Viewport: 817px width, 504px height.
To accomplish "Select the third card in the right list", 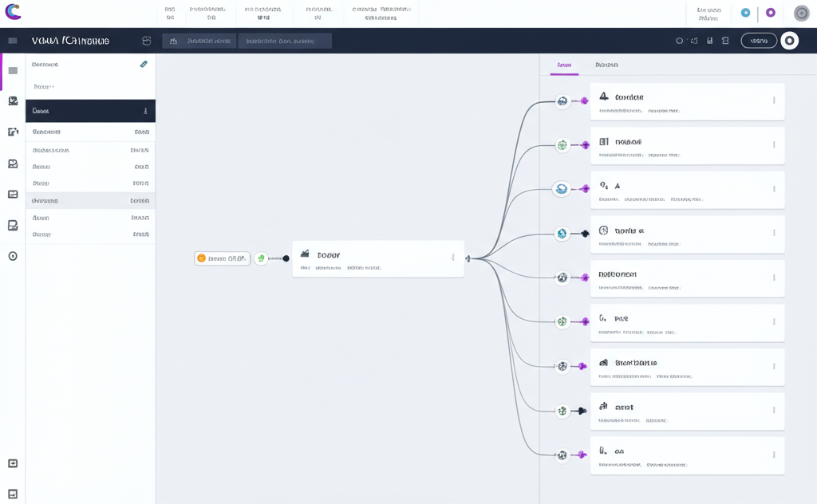I will (x=686, y=190).
